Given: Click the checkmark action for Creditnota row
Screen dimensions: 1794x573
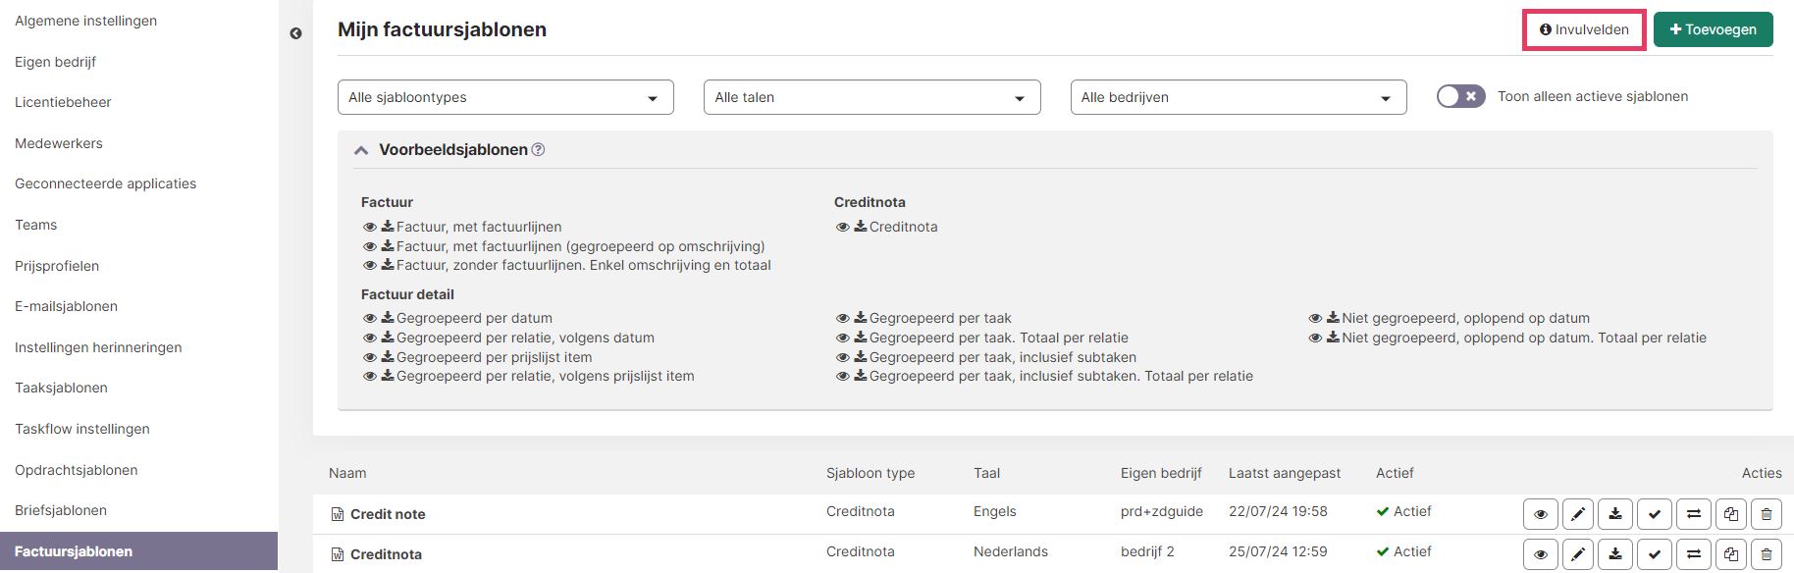Looking at the screenshot, I should pyautogui.click(x=1655, y=554).
